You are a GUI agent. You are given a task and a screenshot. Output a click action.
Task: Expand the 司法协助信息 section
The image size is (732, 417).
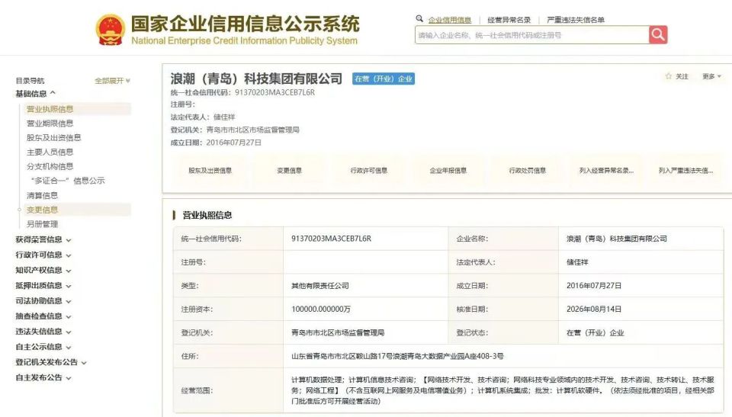tap(43, 300)
